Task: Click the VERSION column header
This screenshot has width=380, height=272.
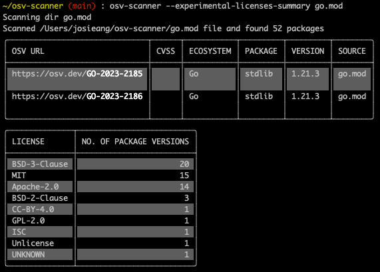Action: click(307, 51)
